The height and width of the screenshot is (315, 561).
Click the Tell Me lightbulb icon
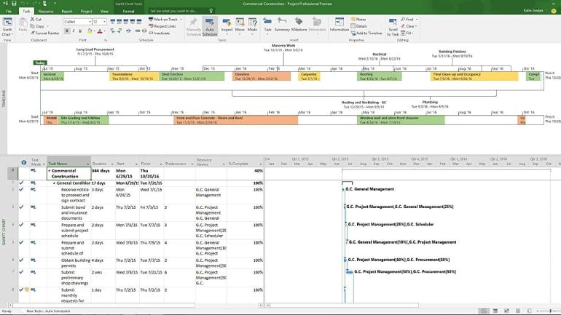point(211,11)
